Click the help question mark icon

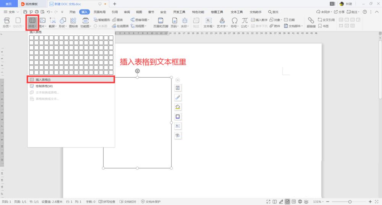(365, 12)
